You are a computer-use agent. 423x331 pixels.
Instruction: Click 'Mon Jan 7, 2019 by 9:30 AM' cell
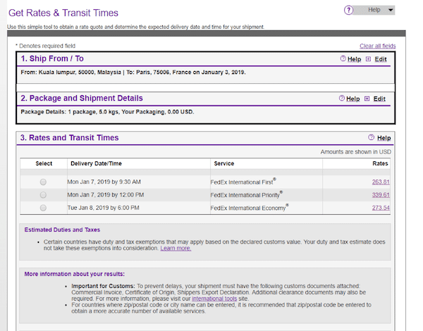104,182
